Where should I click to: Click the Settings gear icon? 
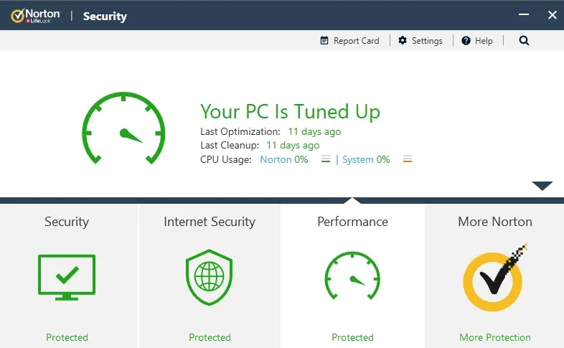pos(403,41)
